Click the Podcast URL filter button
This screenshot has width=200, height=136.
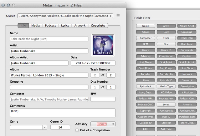[x=146, y=99]
